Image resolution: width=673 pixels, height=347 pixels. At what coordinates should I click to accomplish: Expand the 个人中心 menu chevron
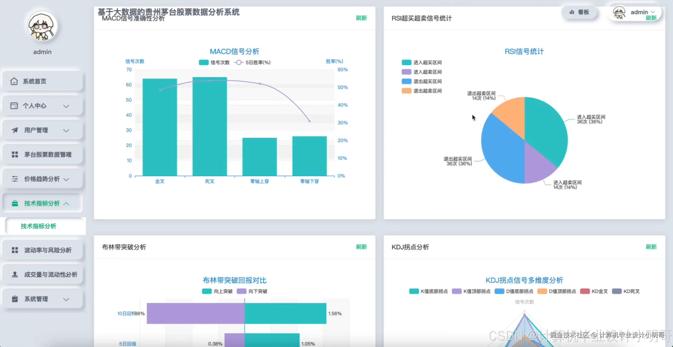(x=66, y=106)
